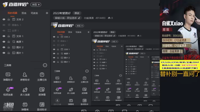Click the fullscreen icon of 全屏 1
The width and height of the screenshot is (200, 112).
[x=9, y=30]
